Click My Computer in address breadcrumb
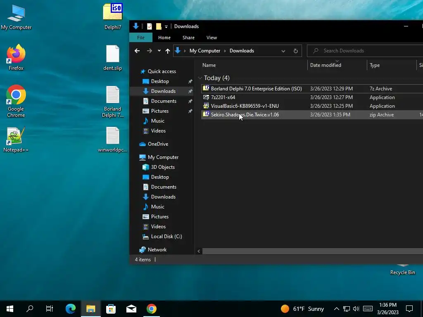 (x=205, y=51)
